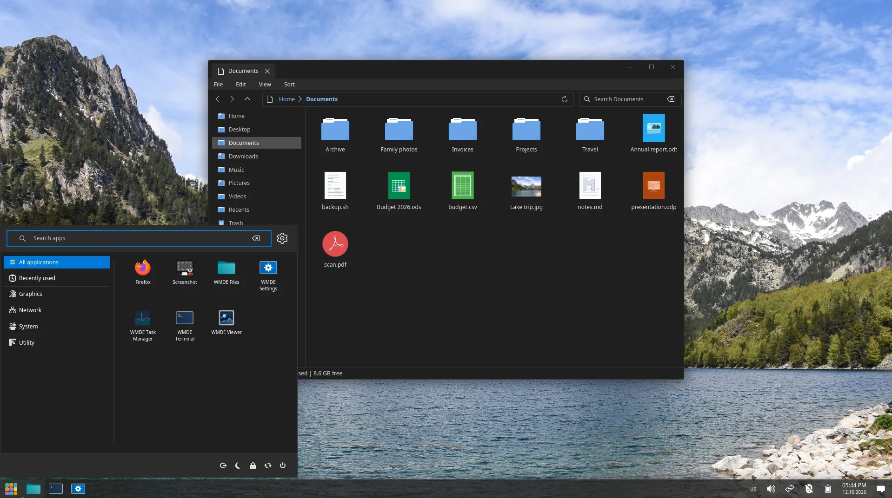
Task: Open the Screenshot app
Action: tap(185, 273)
